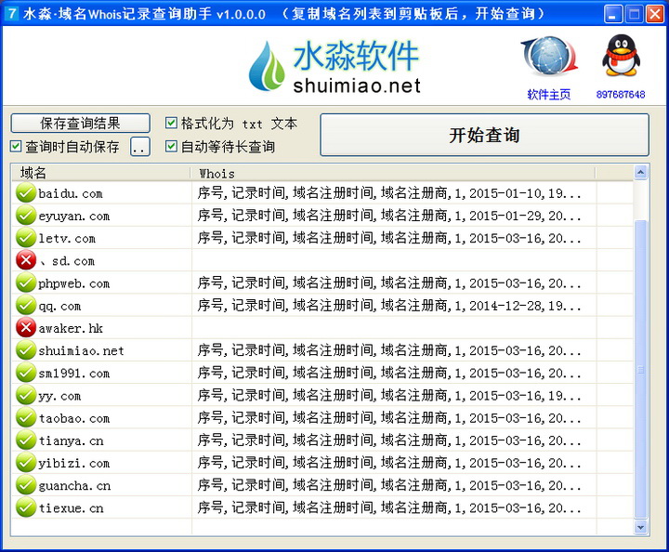Click Whois result text for yy.com

point(388,396)
